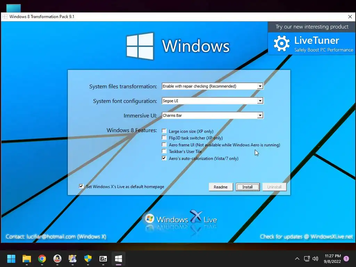Open the System files transformation dropdown

coord(260,86)
